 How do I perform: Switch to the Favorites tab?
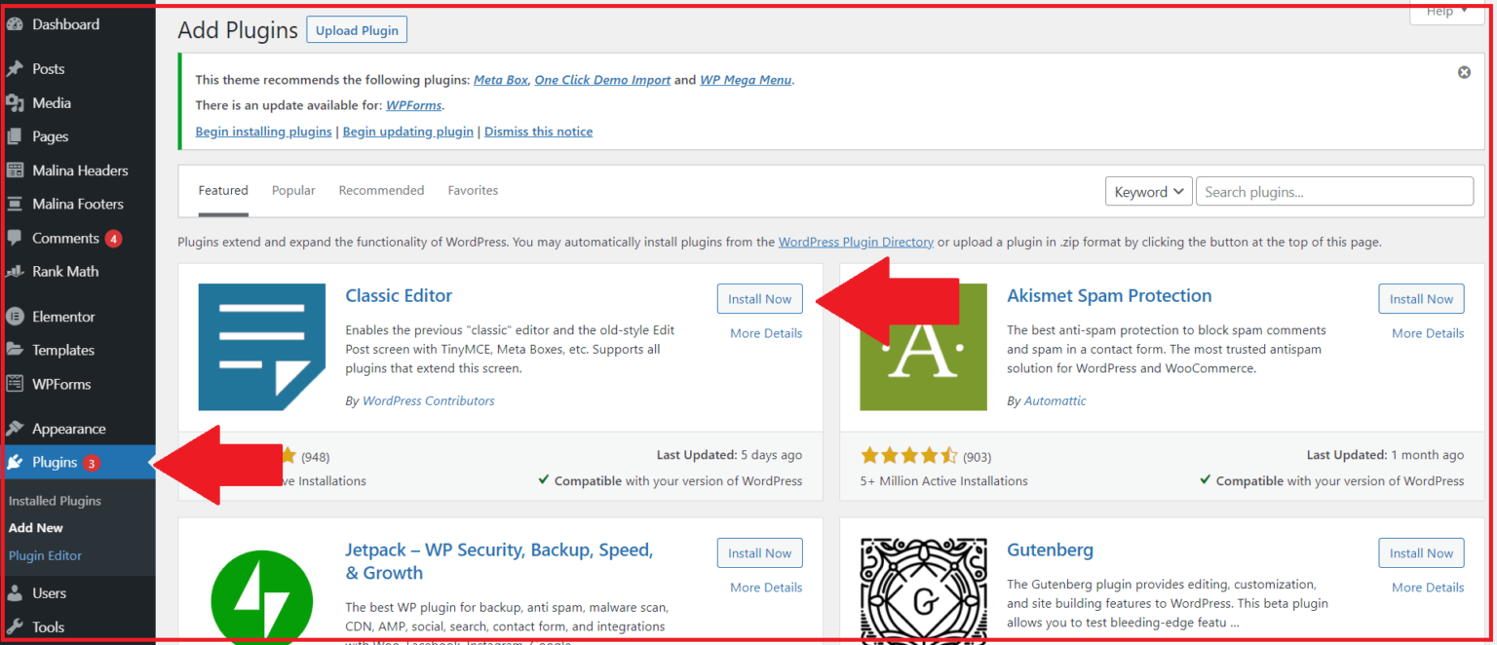click(473, 191)
